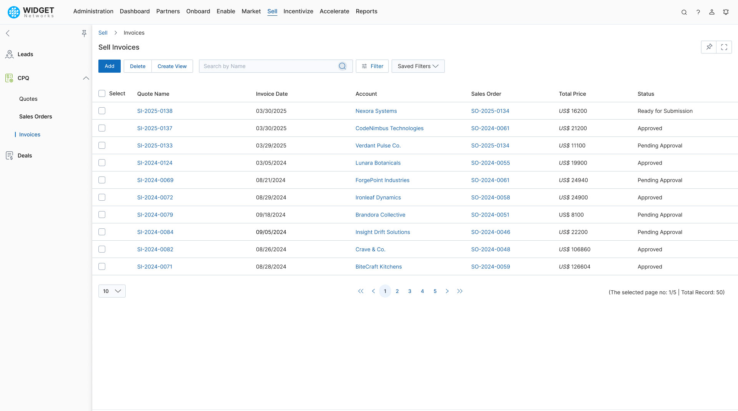Open the Sell breadcrumb link

point(103,33)
